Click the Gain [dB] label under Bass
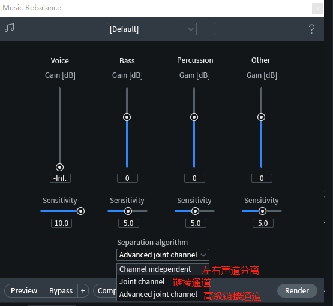The height and width of the screenshot is (306, 333). tap(127, 75)
